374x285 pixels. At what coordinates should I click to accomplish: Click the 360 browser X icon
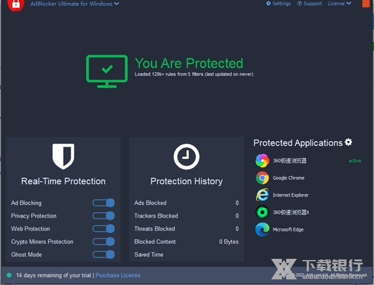[x=262, y=212]
